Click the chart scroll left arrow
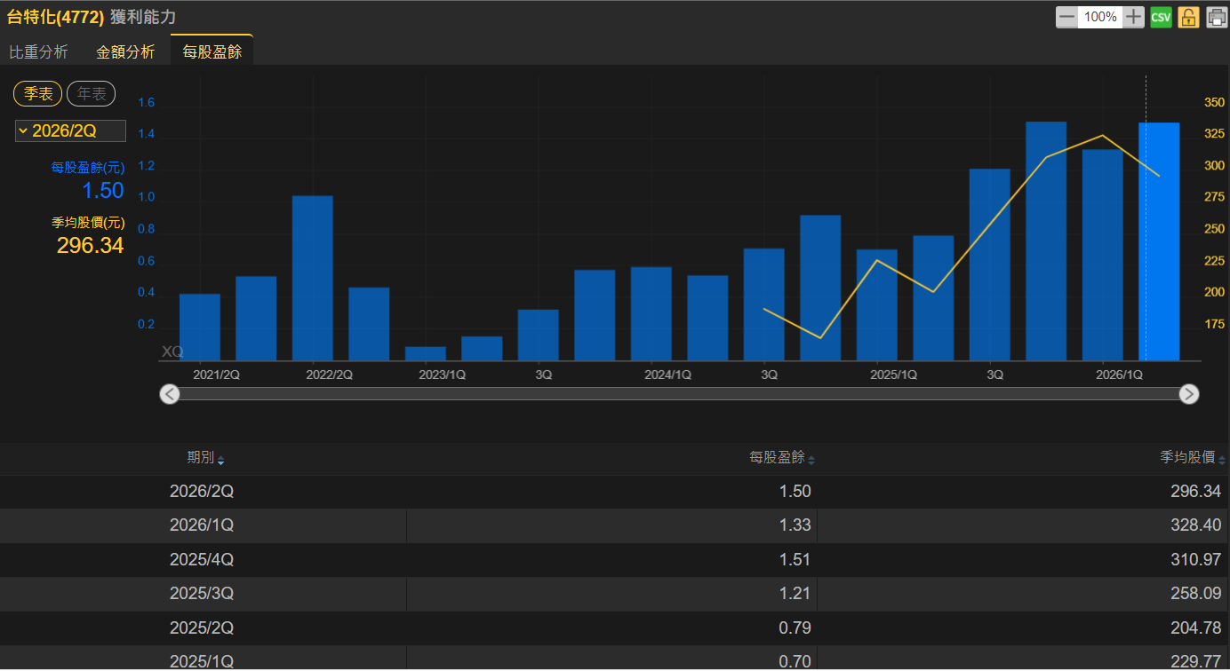Viewport: 1230px width, 671px height. tap(170, 394)
